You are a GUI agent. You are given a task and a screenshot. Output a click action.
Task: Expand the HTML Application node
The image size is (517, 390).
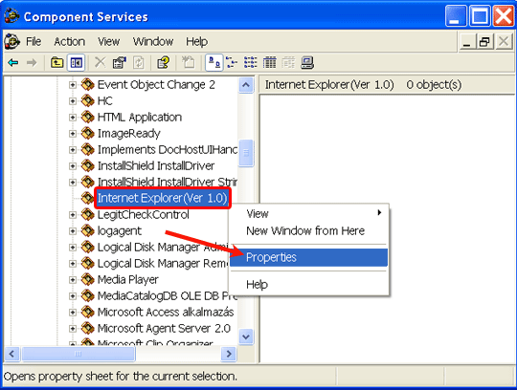click(x=73, y=118)
